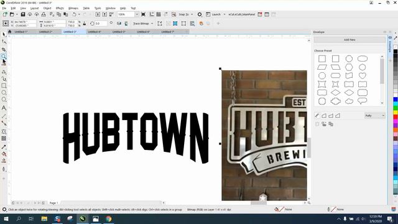Select the Color Eyedropper tool
The width and height of the screenshot is (398, 224).
[4, 147]
